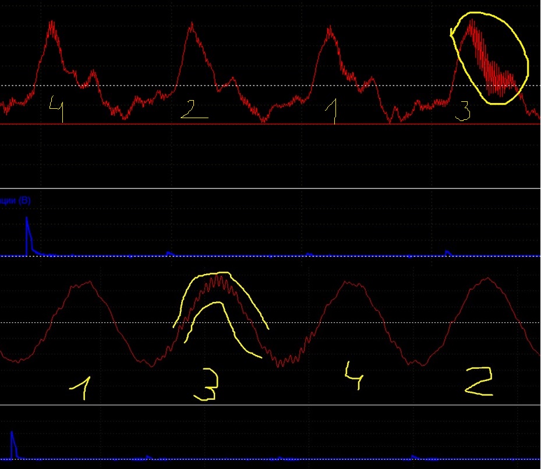
Task: Click the rippled crest of the lower red waveform
Action: coord(217,284)
